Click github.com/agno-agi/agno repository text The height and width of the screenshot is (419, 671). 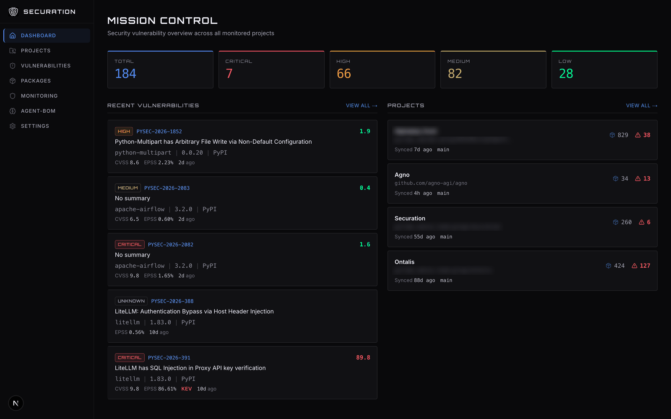[x=431, y=183]
